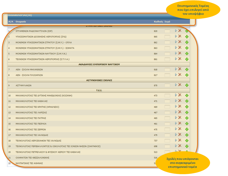
Task: Click green plus on ΜΗΧΑΝΟΛΟΓΙΑΣ ΤΕΙ ΠΑΤΡΑΣ row
Action: [x=187, y=118]
